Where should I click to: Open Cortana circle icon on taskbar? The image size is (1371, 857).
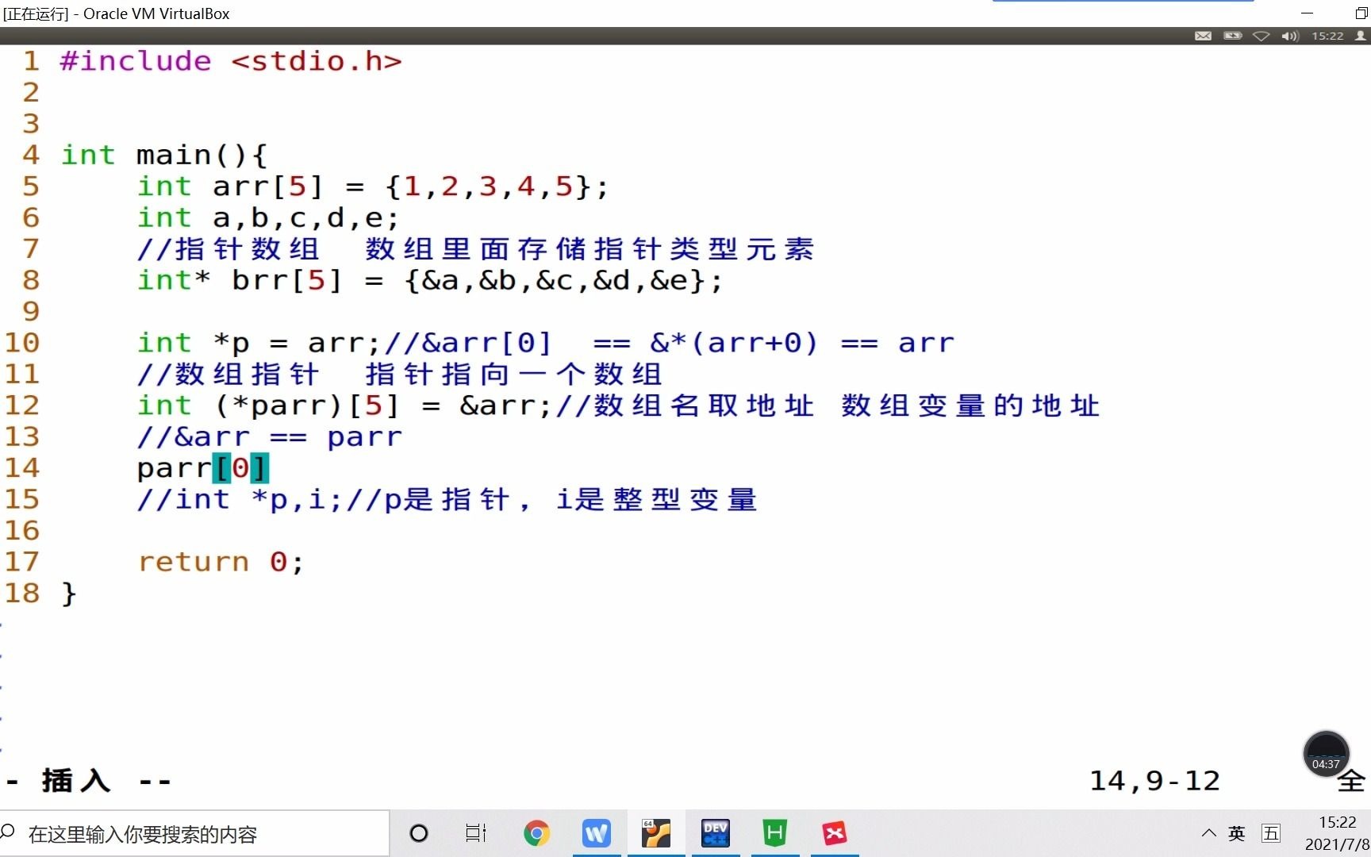(x=419, y=833)
